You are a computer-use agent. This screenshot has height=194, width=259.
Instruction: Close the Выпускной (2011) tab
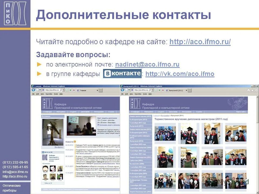(186, 91)
